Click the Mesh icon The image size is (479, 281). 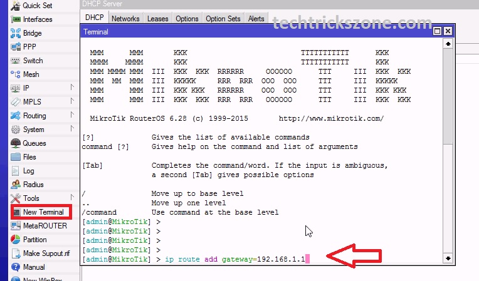coord(15,74)
